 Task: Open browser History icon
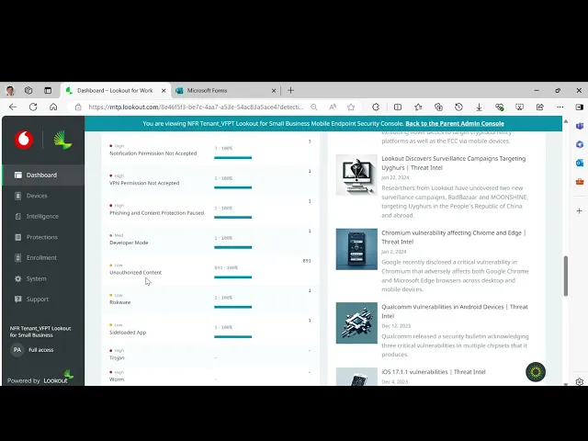(x=458, y=107)
